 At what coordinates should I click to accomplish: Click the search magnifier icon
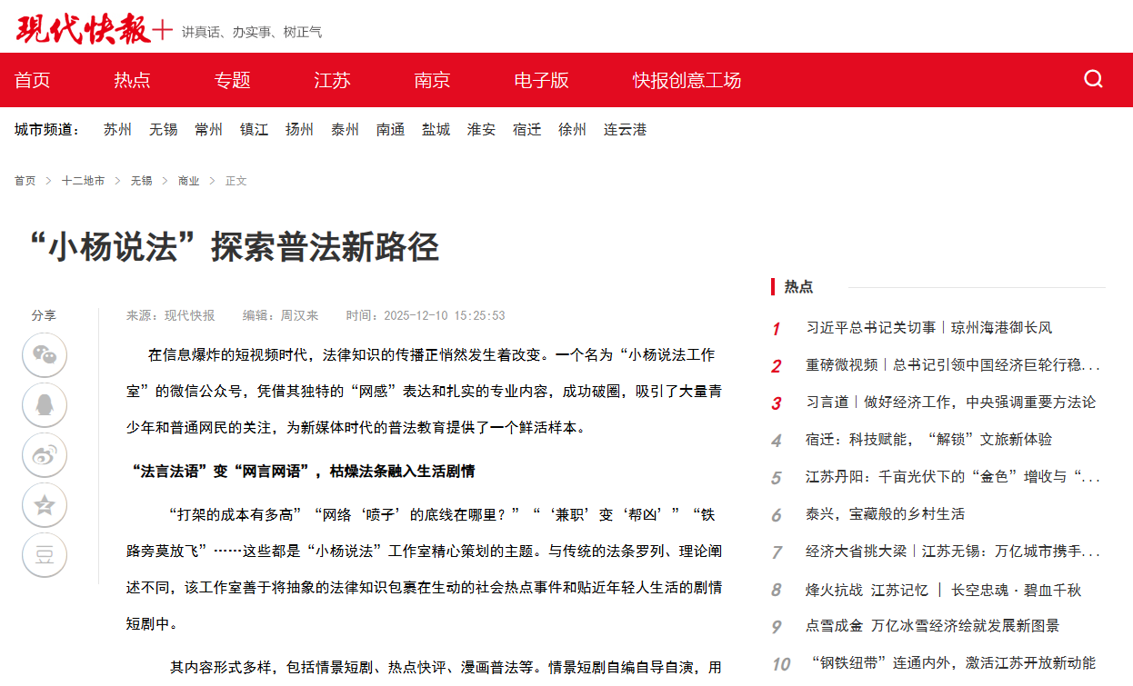tap(1093, 79)
